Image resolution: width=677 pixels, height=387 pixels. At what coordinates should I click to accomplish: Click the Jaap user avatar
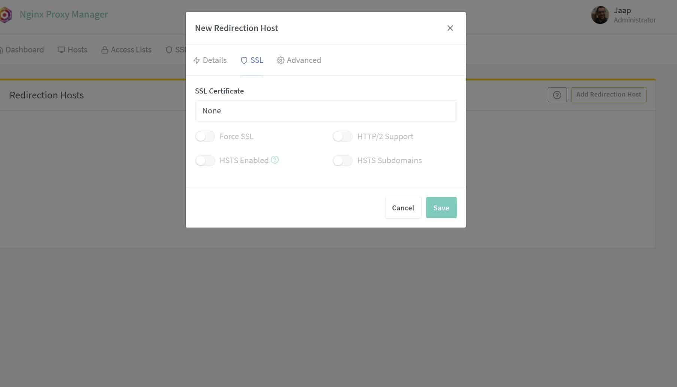click(x=600, y=15)
